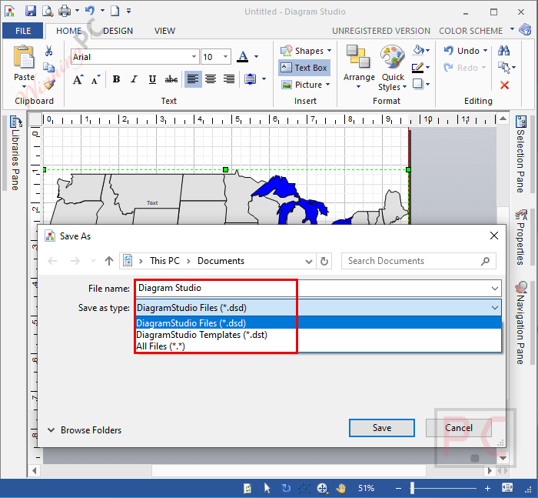The image size is (538, 498).
Task: Create a new document from quick access toolbar
Action: coord(115,11)
